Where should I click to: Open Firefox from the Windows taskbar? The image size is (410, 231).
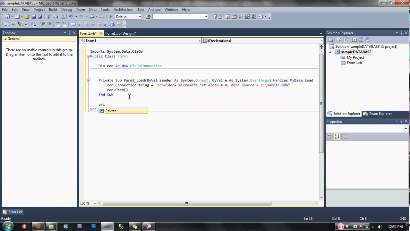[38, 227]
